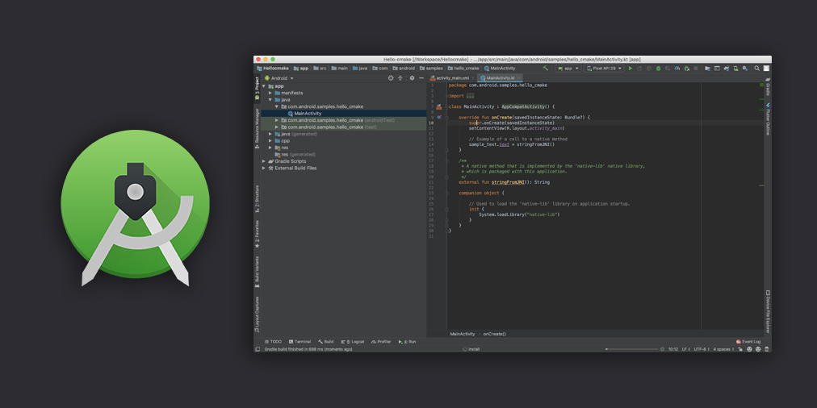This screenshot has width=817, height=408.
Task: Click the gray Stop square icon
Action: (x=696, y=69)
